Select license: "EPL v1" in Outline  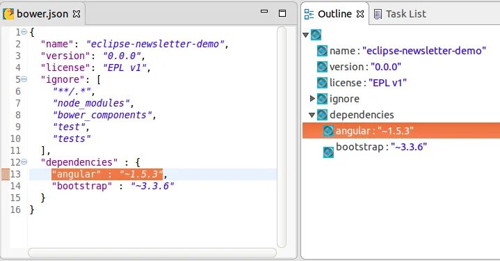[368, 83]
